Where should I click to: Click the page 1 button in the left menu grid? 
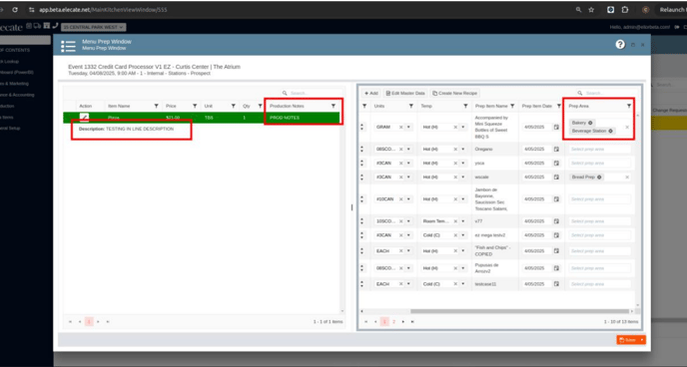[89, 321]
